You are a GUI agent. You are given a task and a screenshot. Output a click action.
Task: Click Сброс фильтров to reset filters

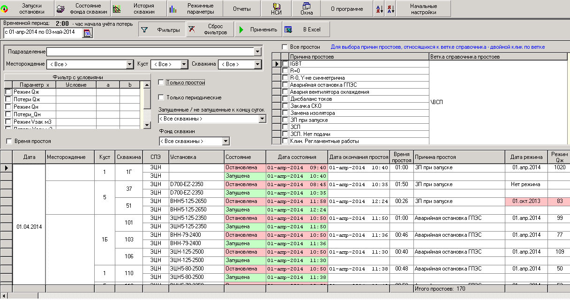[x=210, y=30]
